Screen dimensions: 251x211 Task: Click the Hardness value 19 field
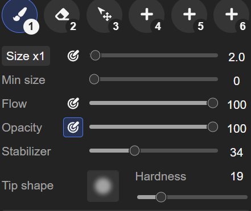click(x=237, y=176)
